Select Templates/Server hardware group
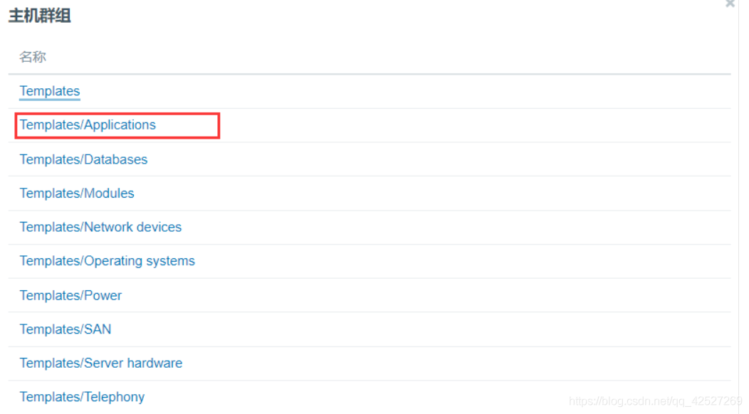Image resolution: width=749 pixels, height=414 pixels. coord(100,363)
